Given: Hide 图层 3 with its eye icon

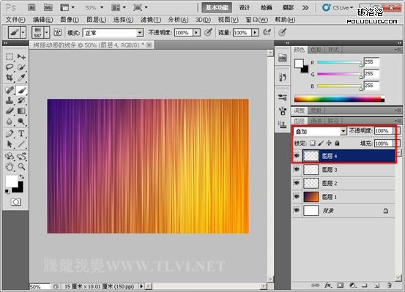Looking at the screenshot, I should click(297, 169).
